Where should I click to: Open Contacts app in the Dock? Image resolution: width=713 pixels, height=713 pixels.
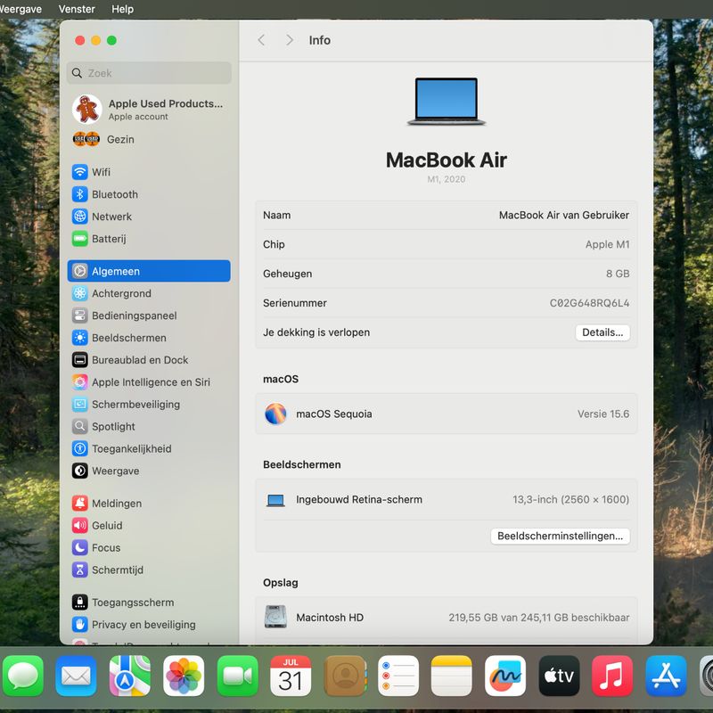tap(345, 676)
